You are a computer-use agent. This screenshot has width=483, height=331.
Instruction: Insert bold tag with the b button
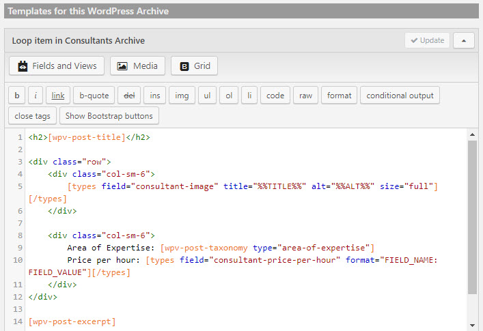coord(17,96)
